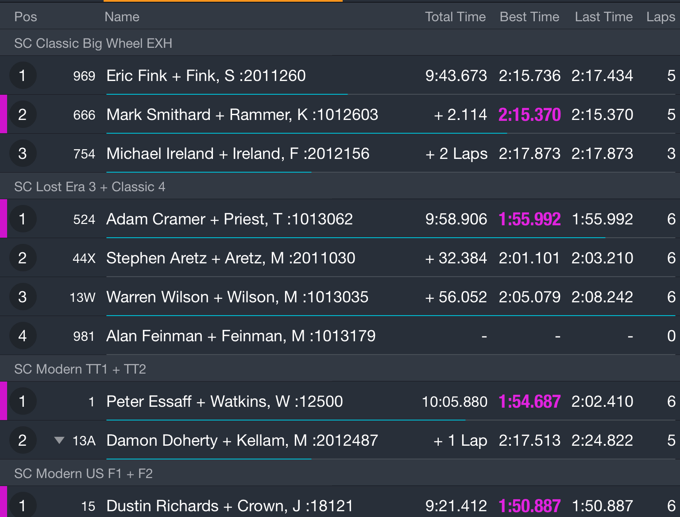
Task: Select position 3 badge for Michael Ireland
Action: pos(23,154)
